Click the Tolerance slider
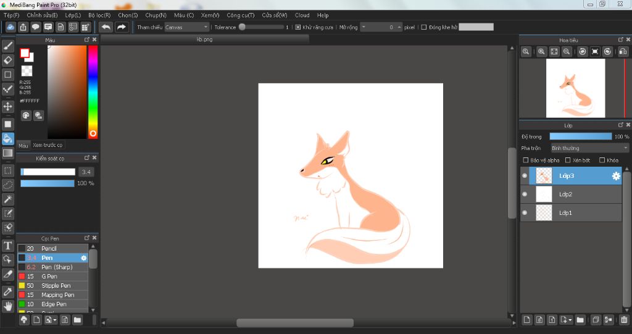Image resolution: width=632 pixels, height=334 pixels. [261, 27]
